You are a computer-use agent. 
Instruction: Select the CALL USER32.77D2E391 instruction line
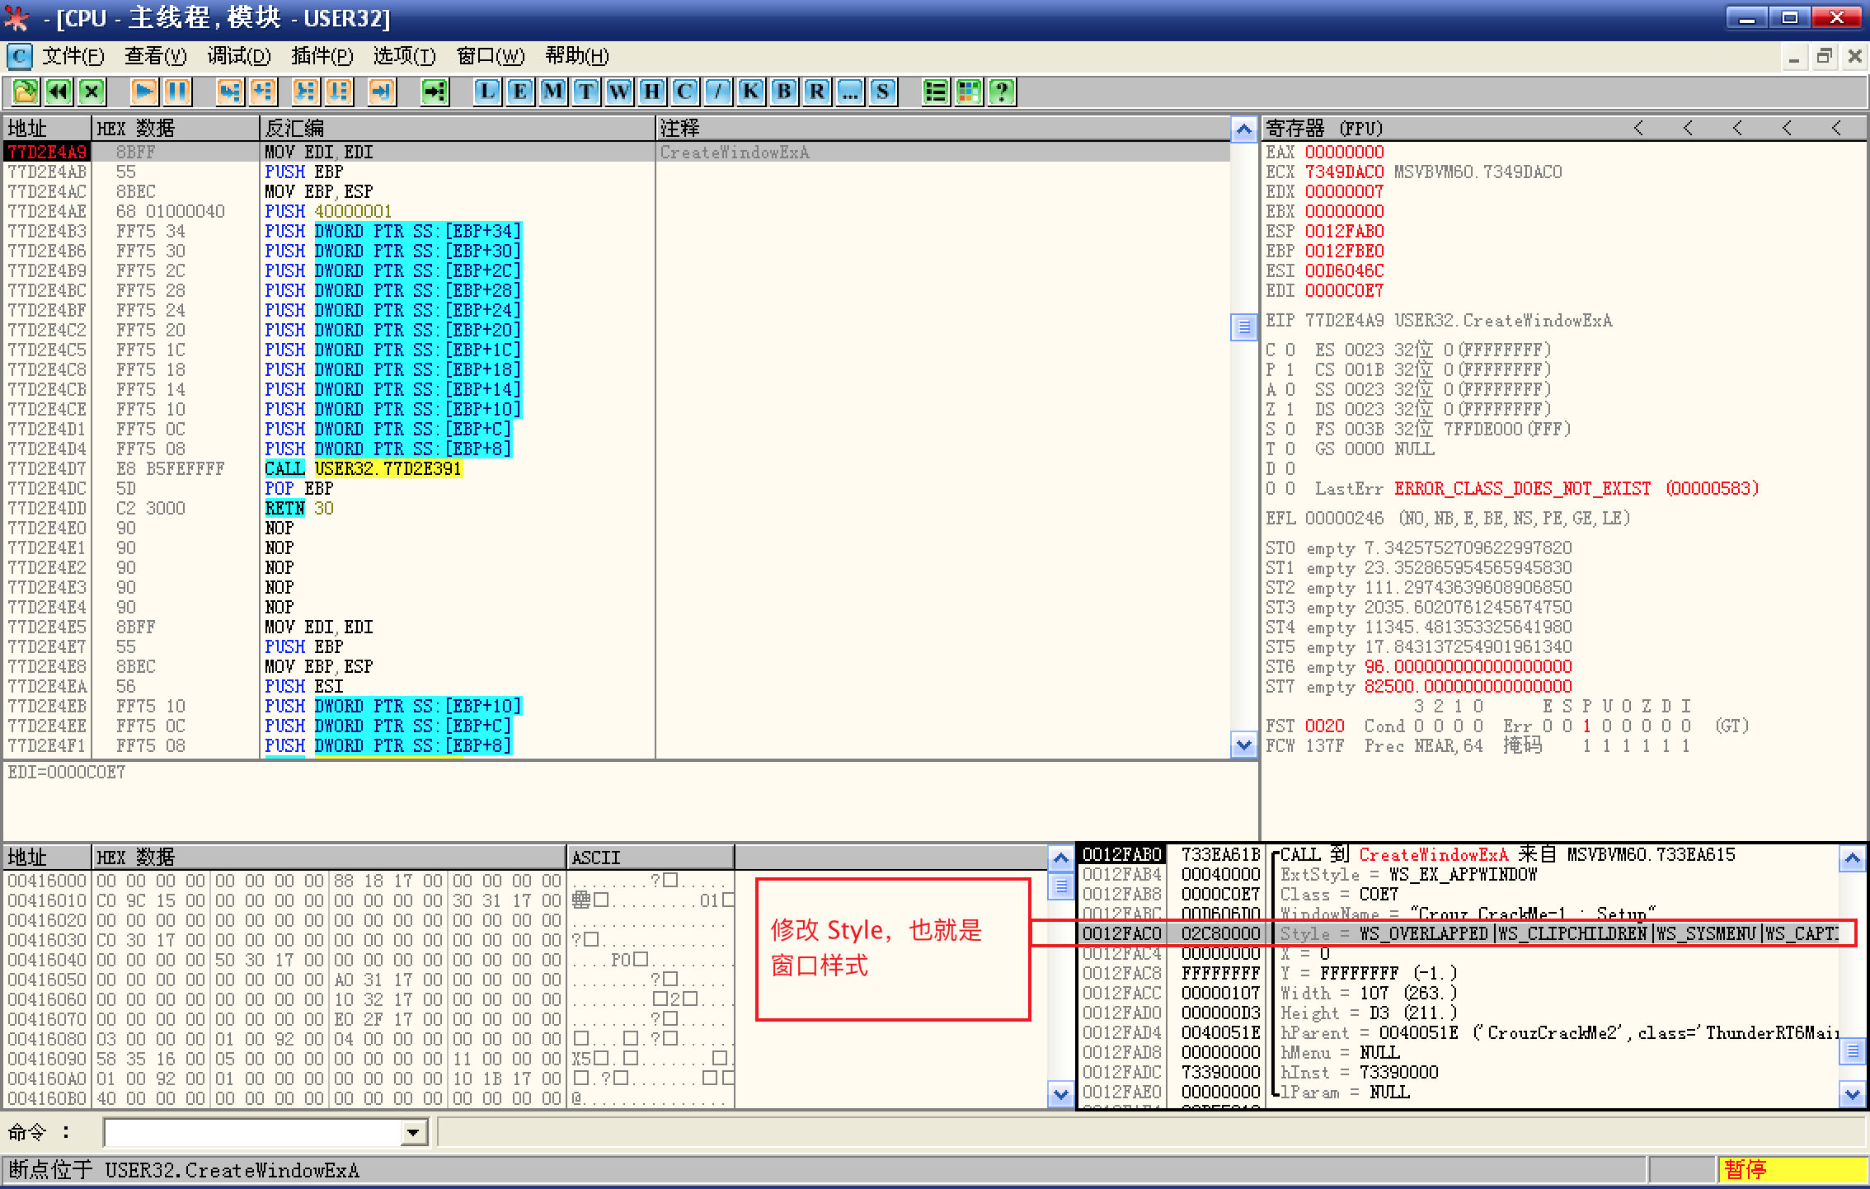point(364,469)
